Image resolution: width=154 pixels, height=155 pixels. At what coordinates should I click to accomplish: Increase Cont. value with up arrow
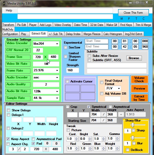click(x=76, y=138)
